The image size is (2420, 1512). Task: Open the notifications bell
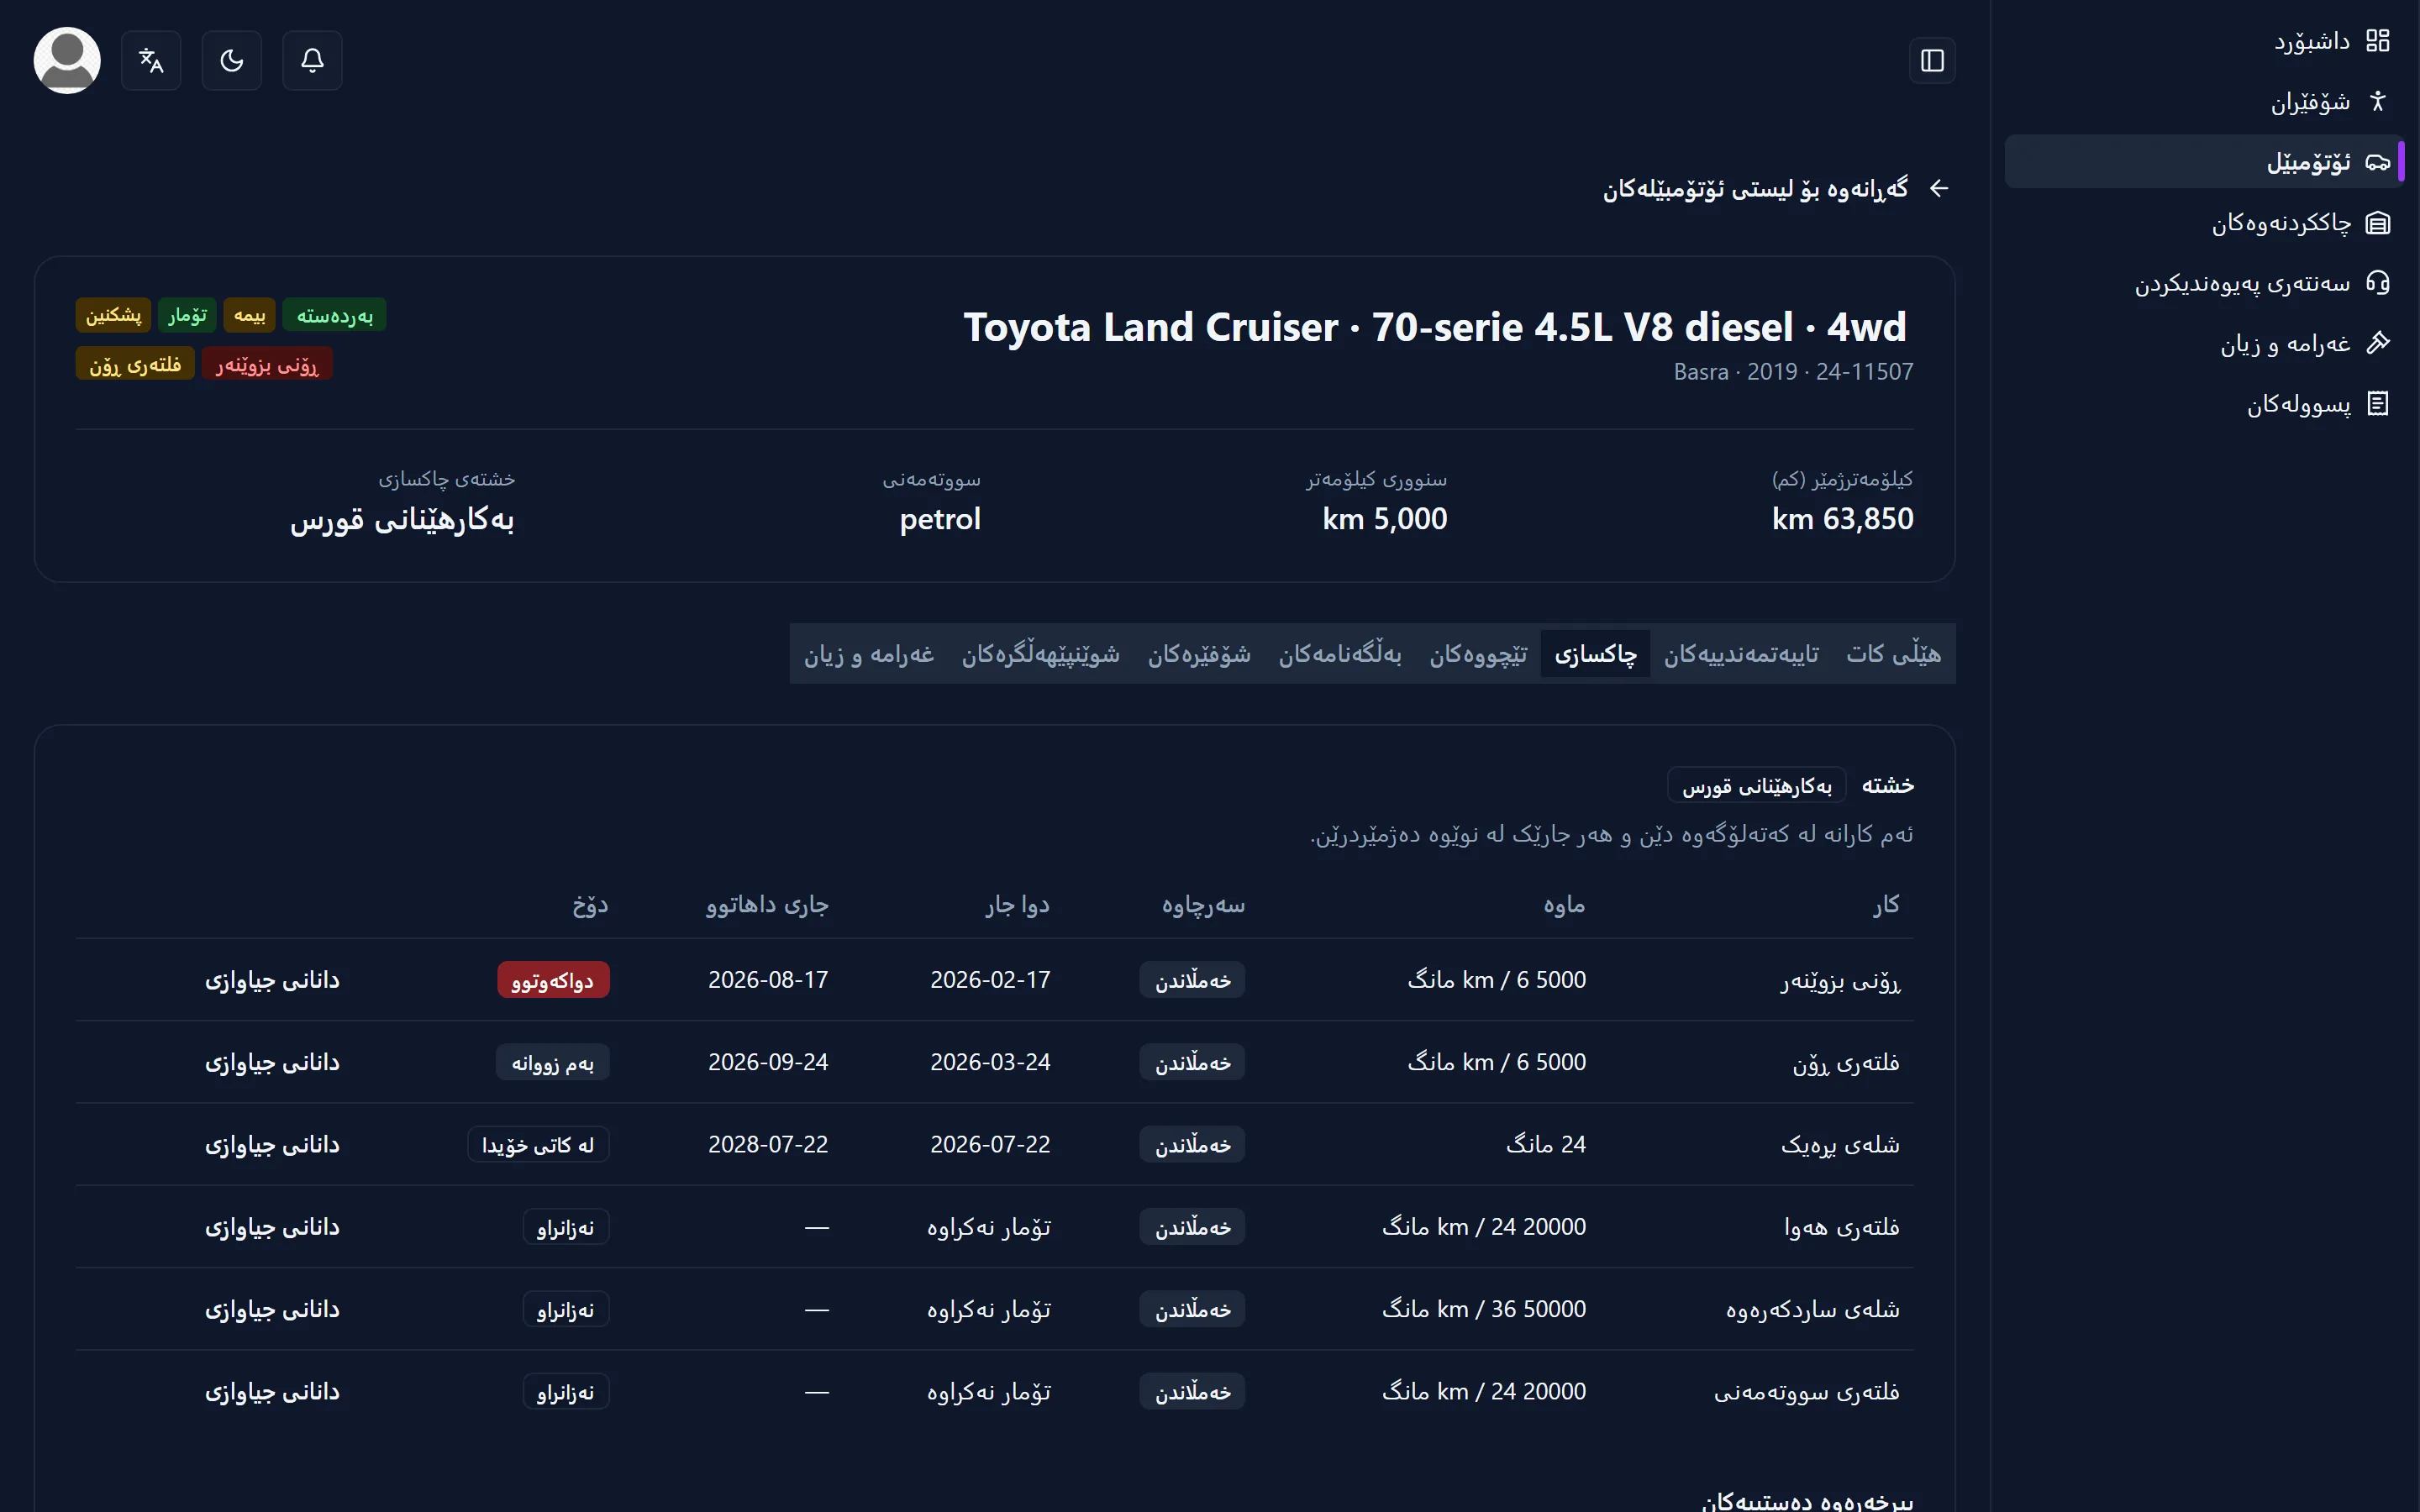coord(312,60)
